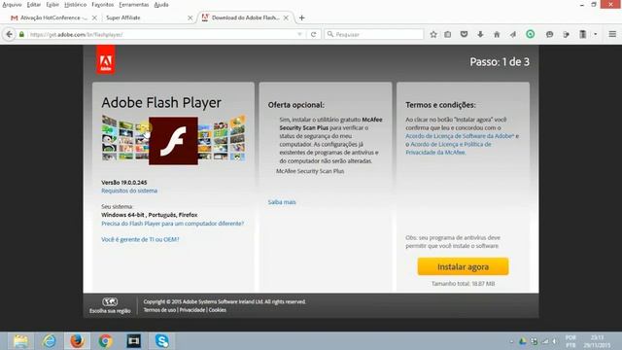Click the volume speaker tray icon
Image resolution: width=622 pixels, height=350 pixels.
coord(555,341)
